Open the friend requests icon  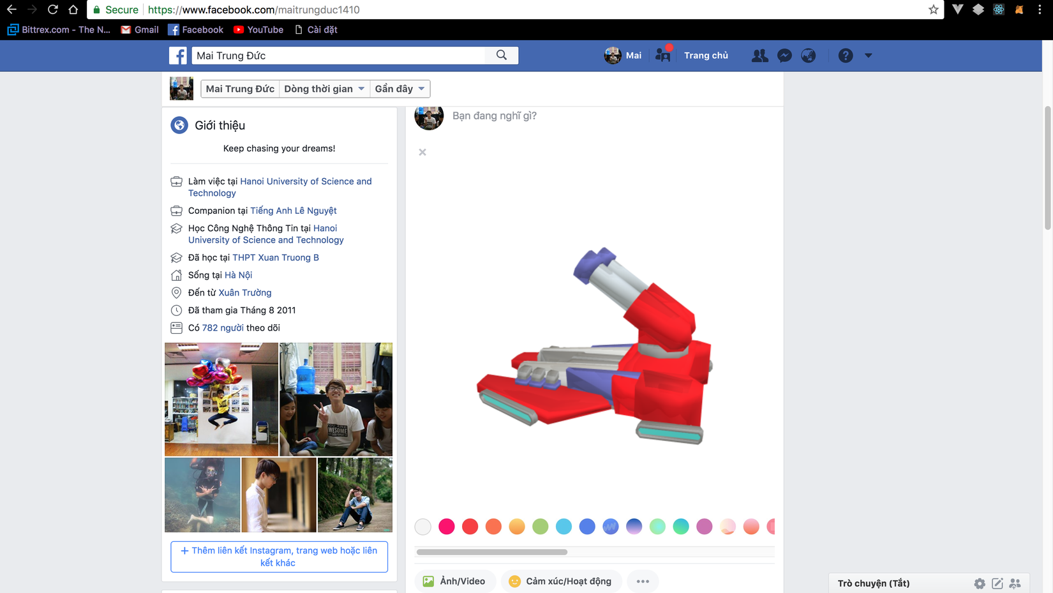coord(759,56)
